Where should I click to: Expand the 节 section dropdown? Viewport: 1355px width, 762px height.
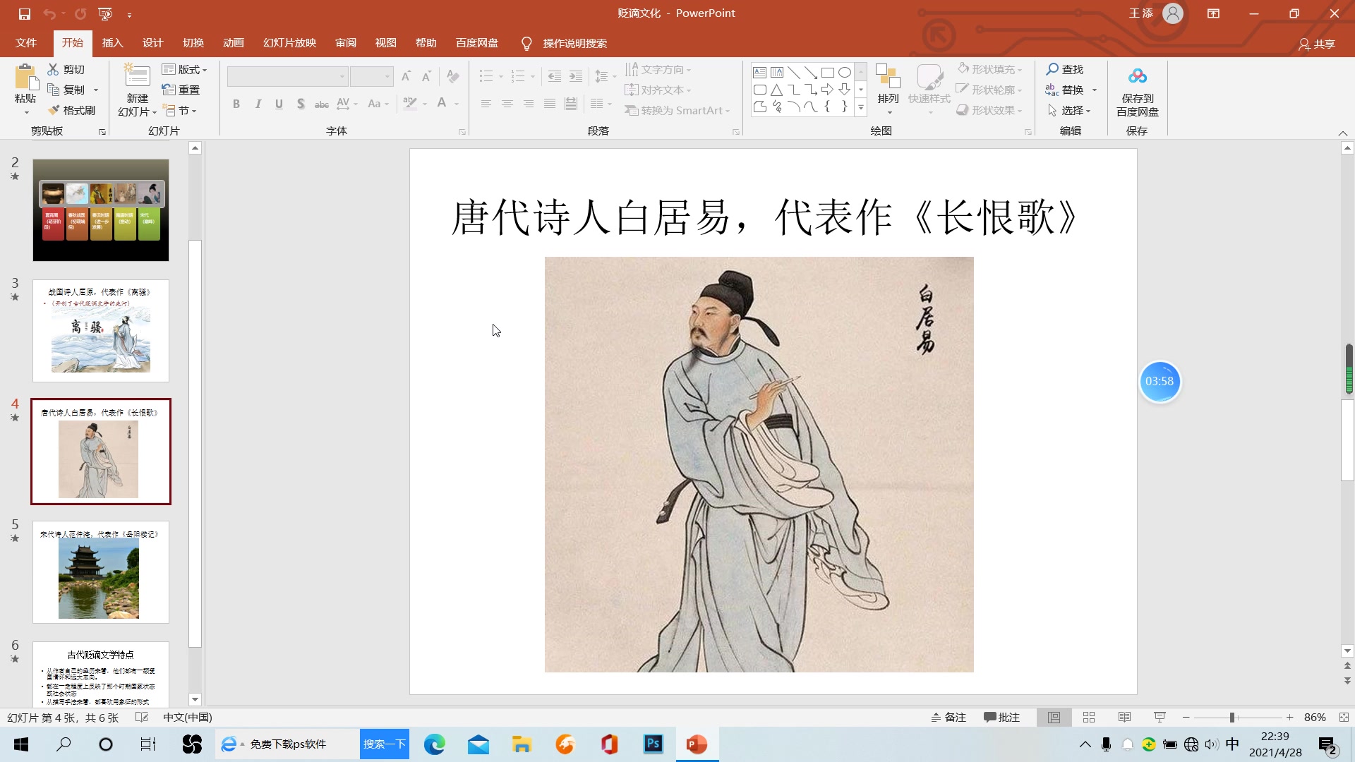pos(180,110)
